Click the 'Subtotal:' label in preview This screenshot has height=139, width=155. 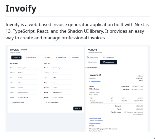[118, 106]
